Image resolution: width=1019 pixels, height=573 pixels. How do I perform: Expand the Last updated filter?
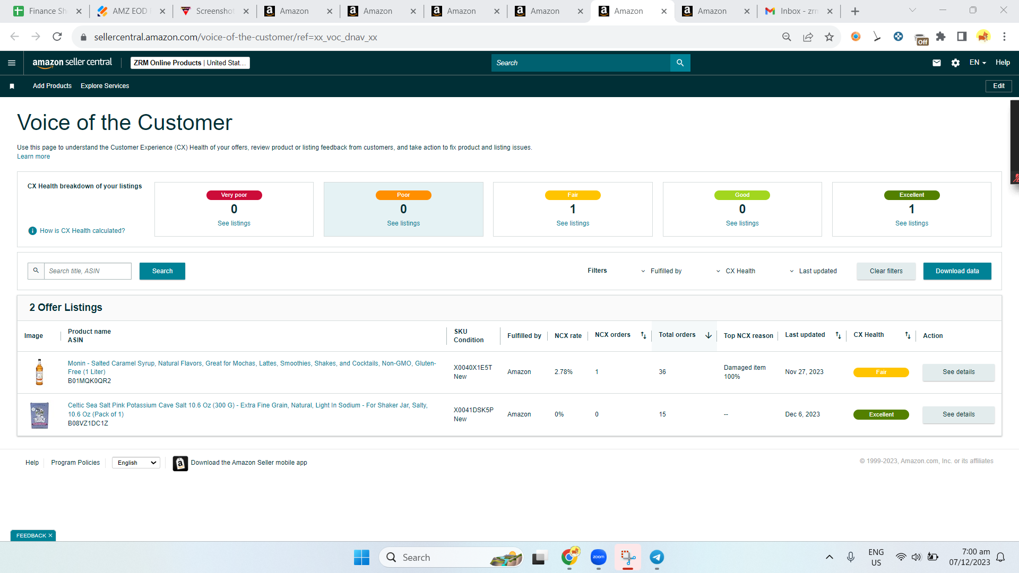pos(813,271)
